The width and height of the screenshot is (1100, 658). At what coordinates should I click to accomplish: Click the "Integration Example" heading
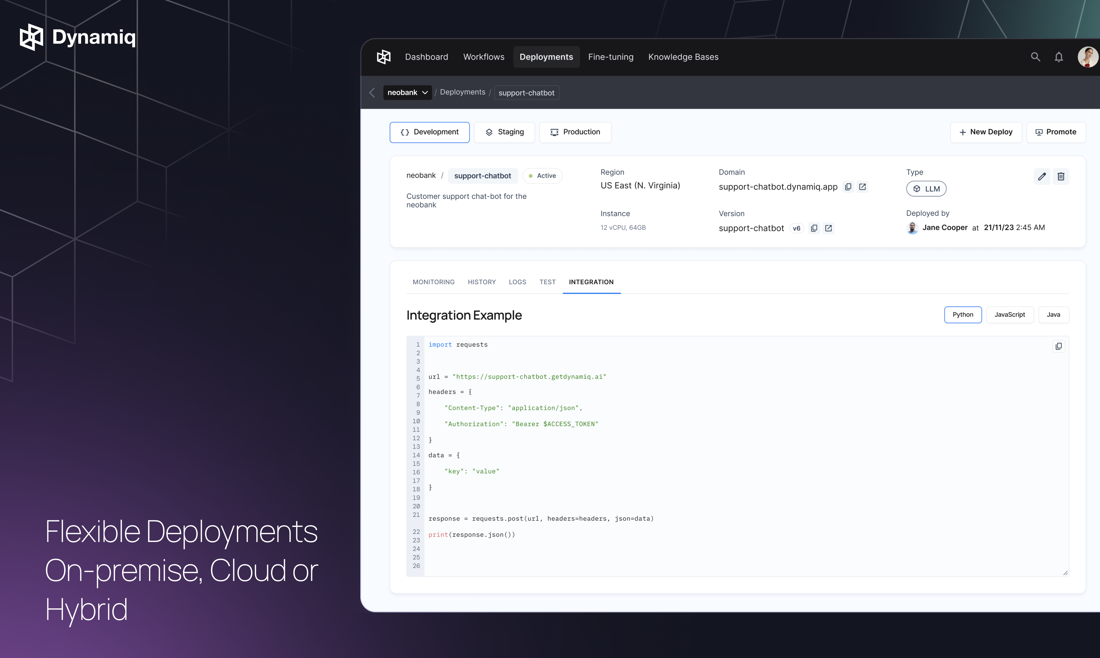coord(464,315)
